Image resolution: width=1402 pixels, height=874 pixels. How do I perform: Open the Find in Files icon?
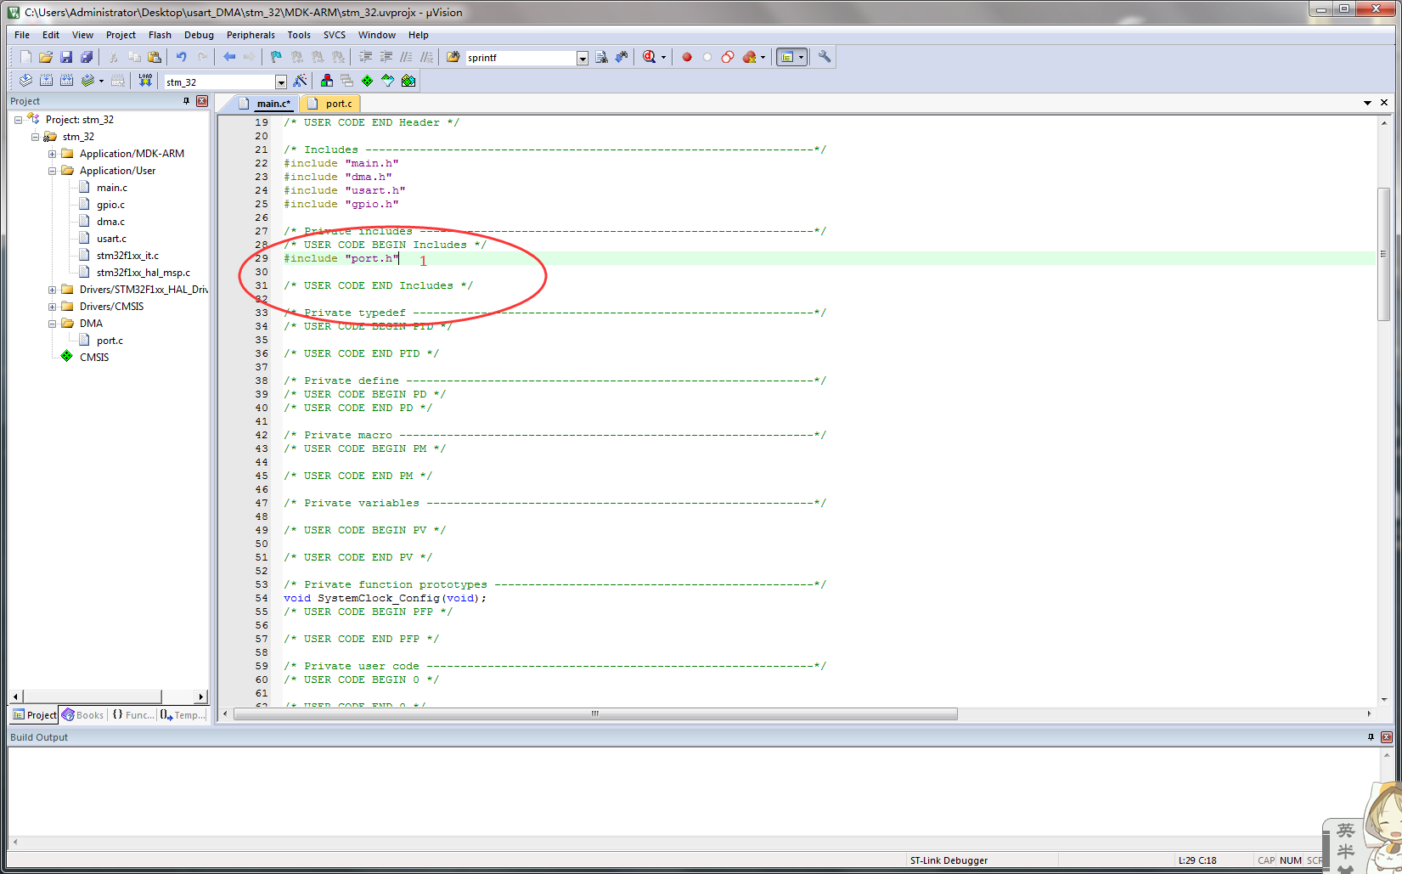click(x=453, y=57)
